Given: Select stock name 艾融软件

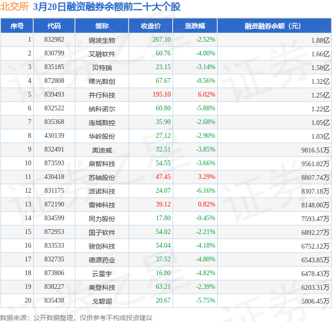Looking at the screenshot, I should point(102,54).
